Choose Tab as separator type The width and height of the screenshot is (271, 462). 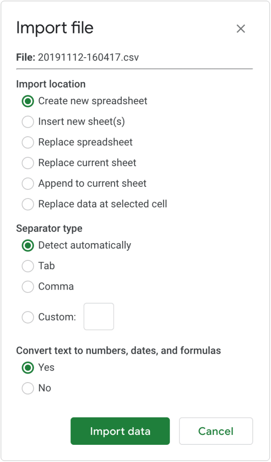point(28,266)
